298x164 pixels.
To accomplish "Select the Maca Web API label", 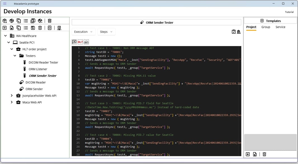I will pos(32,102).
